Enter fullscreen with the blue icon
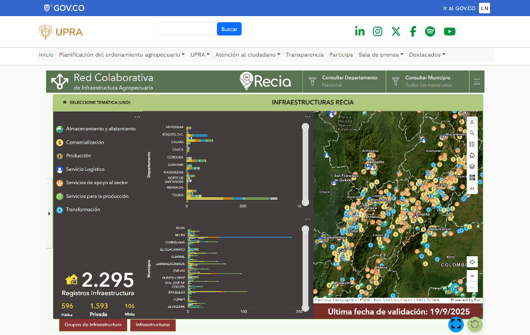Image resolution: width=530 pixels, height=335 pixels. 456,324
